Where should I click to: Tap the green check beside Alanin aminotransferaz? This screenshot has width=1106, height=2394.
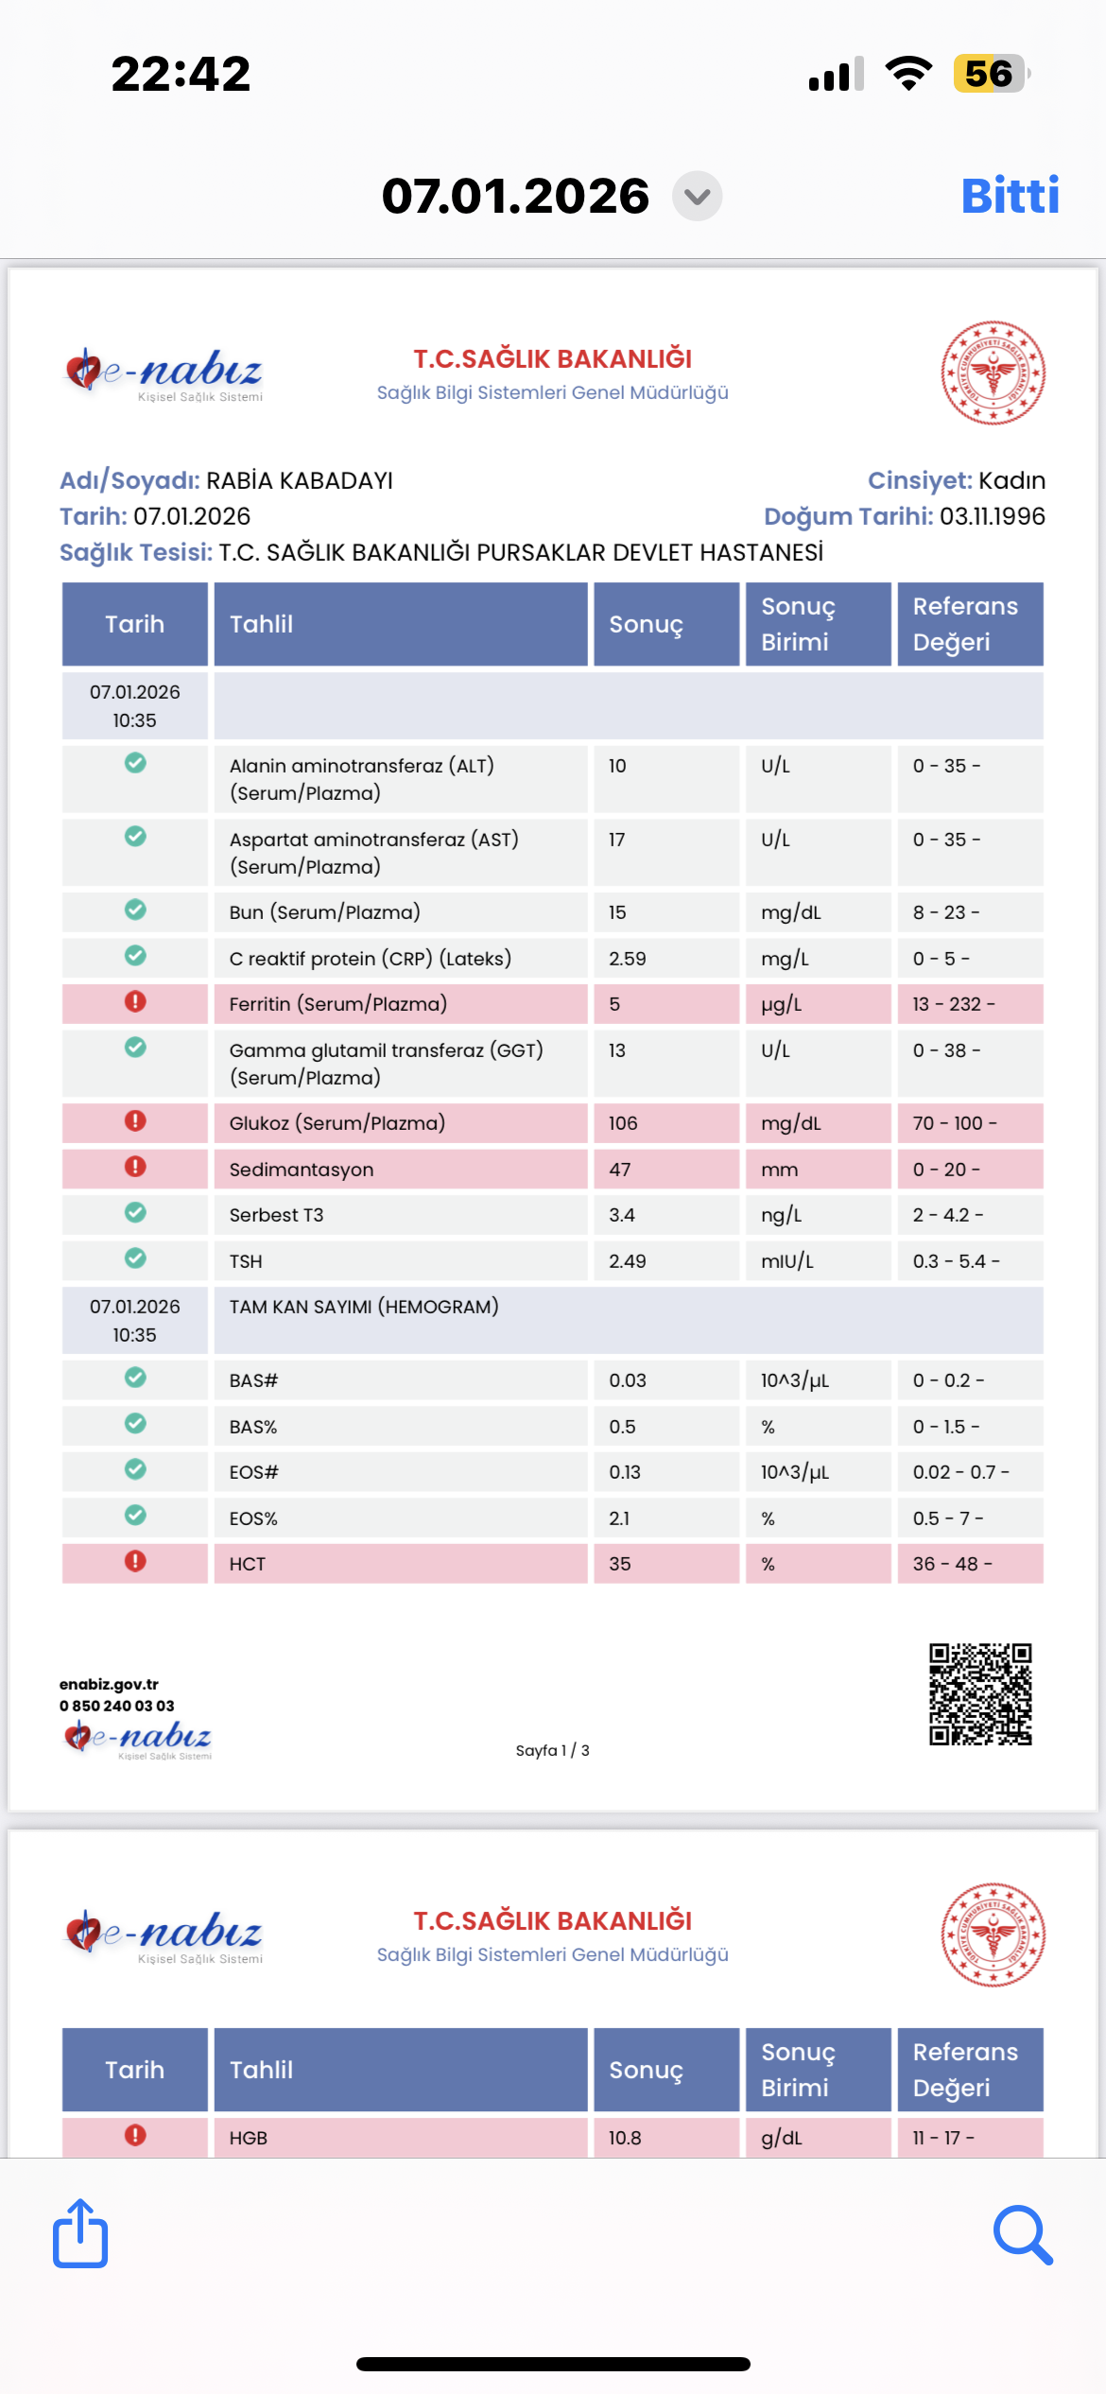[x=135, y=762]
